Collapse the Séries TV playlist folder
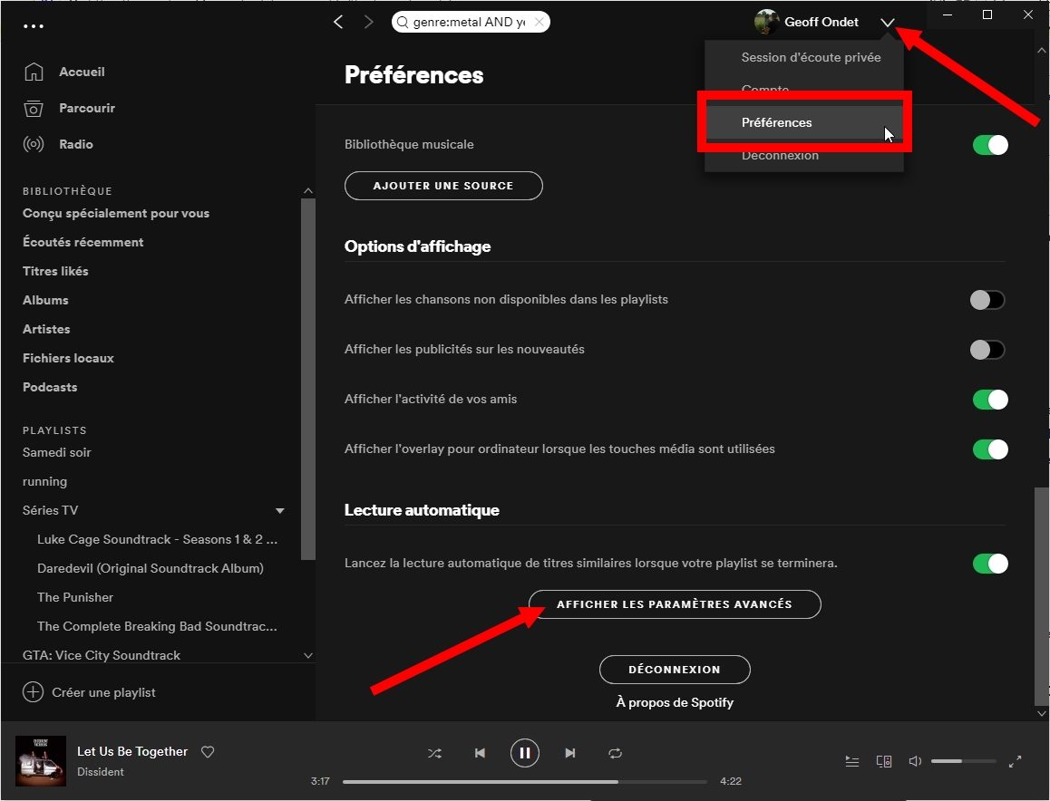Viewport: 1050px width, 801px height. pyautogui.click(x=280, y=510)
